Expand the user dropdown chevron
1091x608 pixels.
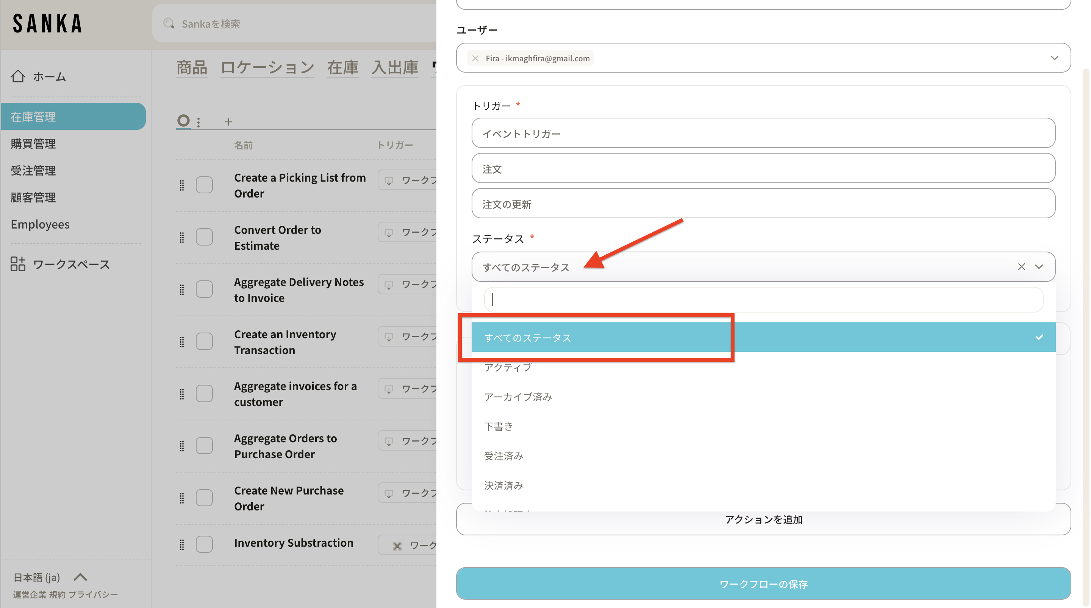[1054, 58]
